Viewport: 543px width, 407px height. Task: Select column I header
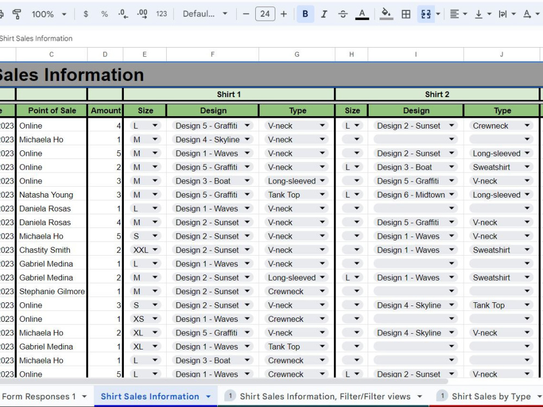pyautogui.click(x=415, y=54)
